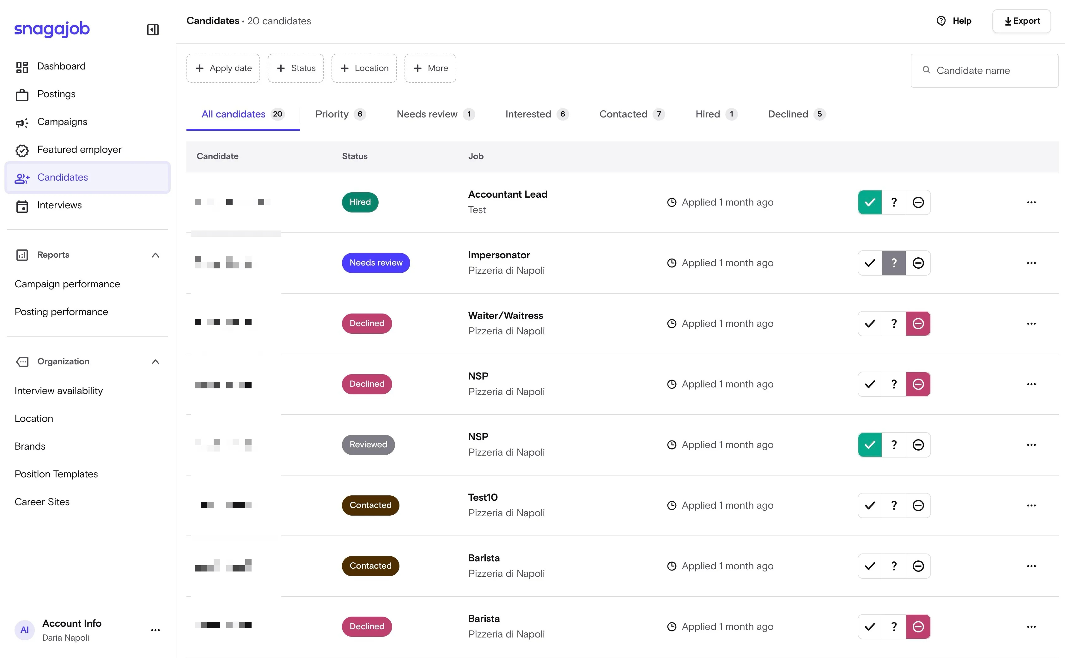Open Featured employer badge icon

point(22,150)
